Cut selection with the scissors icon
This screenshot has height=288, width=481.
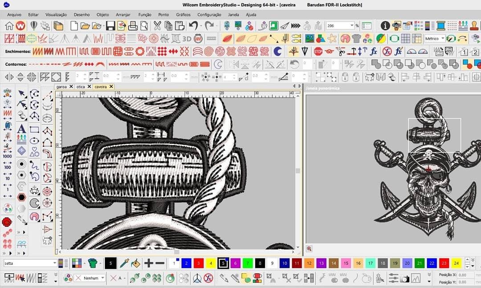157,26
